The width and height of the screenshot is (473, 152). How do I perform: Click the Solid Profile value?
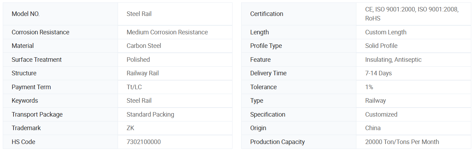[381, 46]
